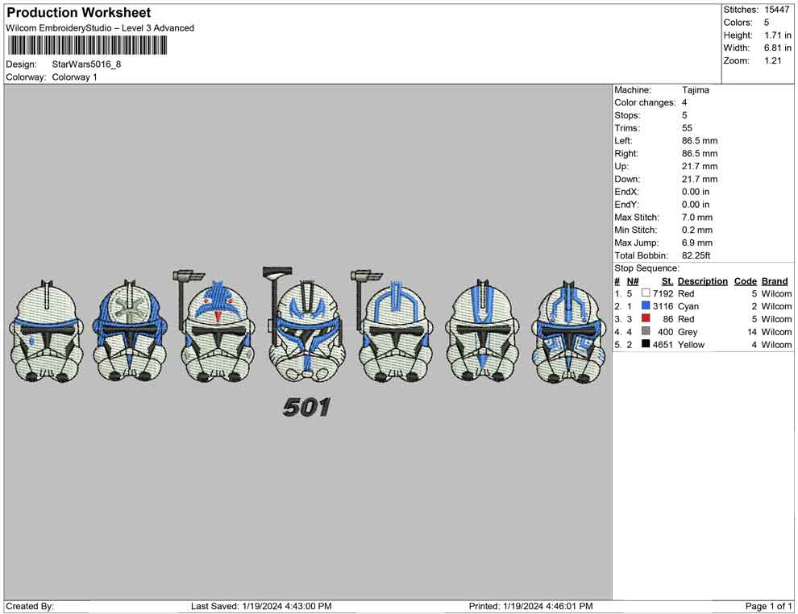The image size is (798, 614).
Task: Click the "Description" column header
Action: [x=702, y=281]
